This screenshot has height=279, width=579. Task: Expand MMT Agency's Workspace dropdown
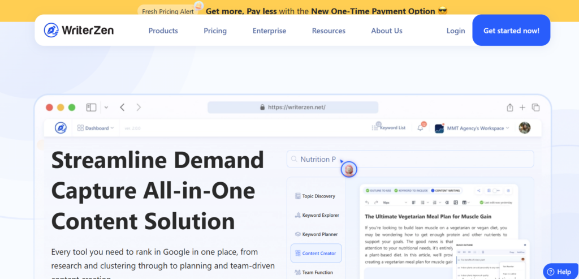click(x=472, y=128)
